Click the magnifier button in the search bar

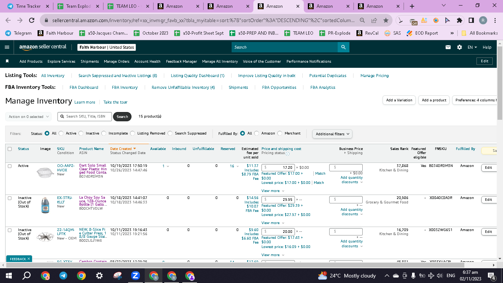343,47
